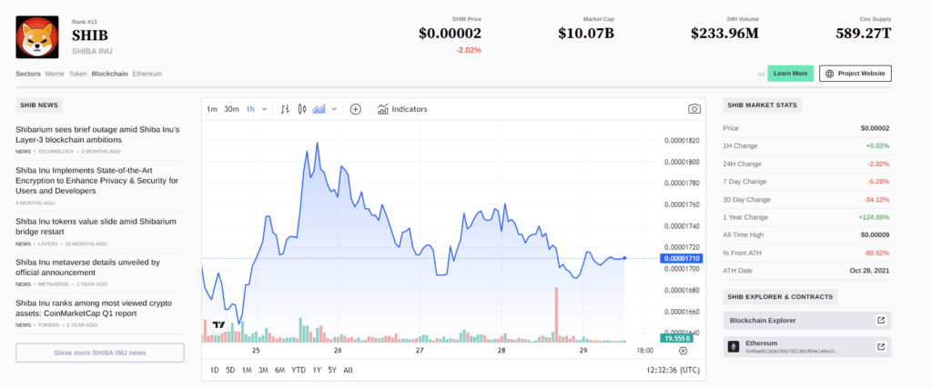Expand the chart style dropdown arrow

334,109
